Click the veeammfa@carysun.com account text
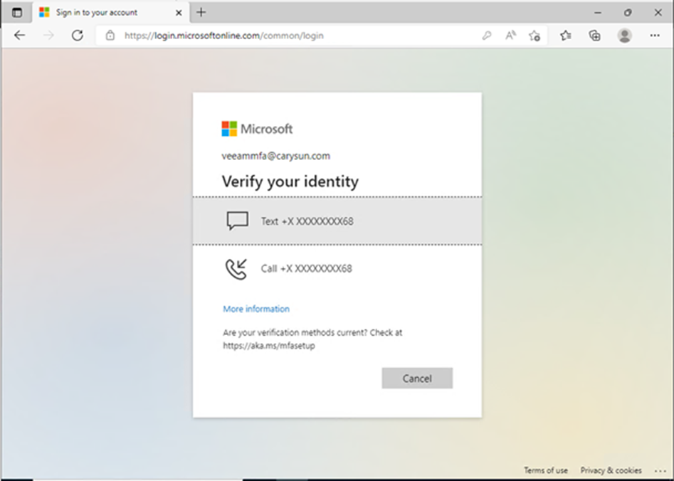 click(x=276, y=156)
